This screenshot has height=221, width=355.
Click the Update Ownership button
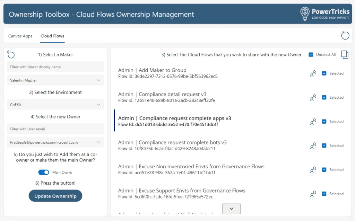pos(55,196)
